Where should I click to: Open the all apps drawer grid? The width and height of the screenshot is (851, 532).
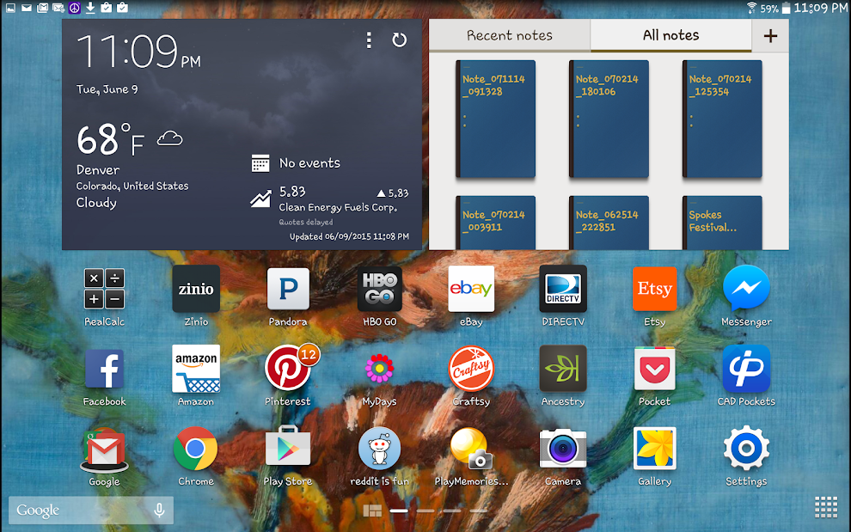(826, 508)
